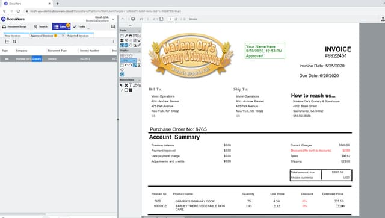The height and width of the screenshot is (218, 385).
Task: Select the freehand squiggle annotation tool
Action: pos(139,85)
